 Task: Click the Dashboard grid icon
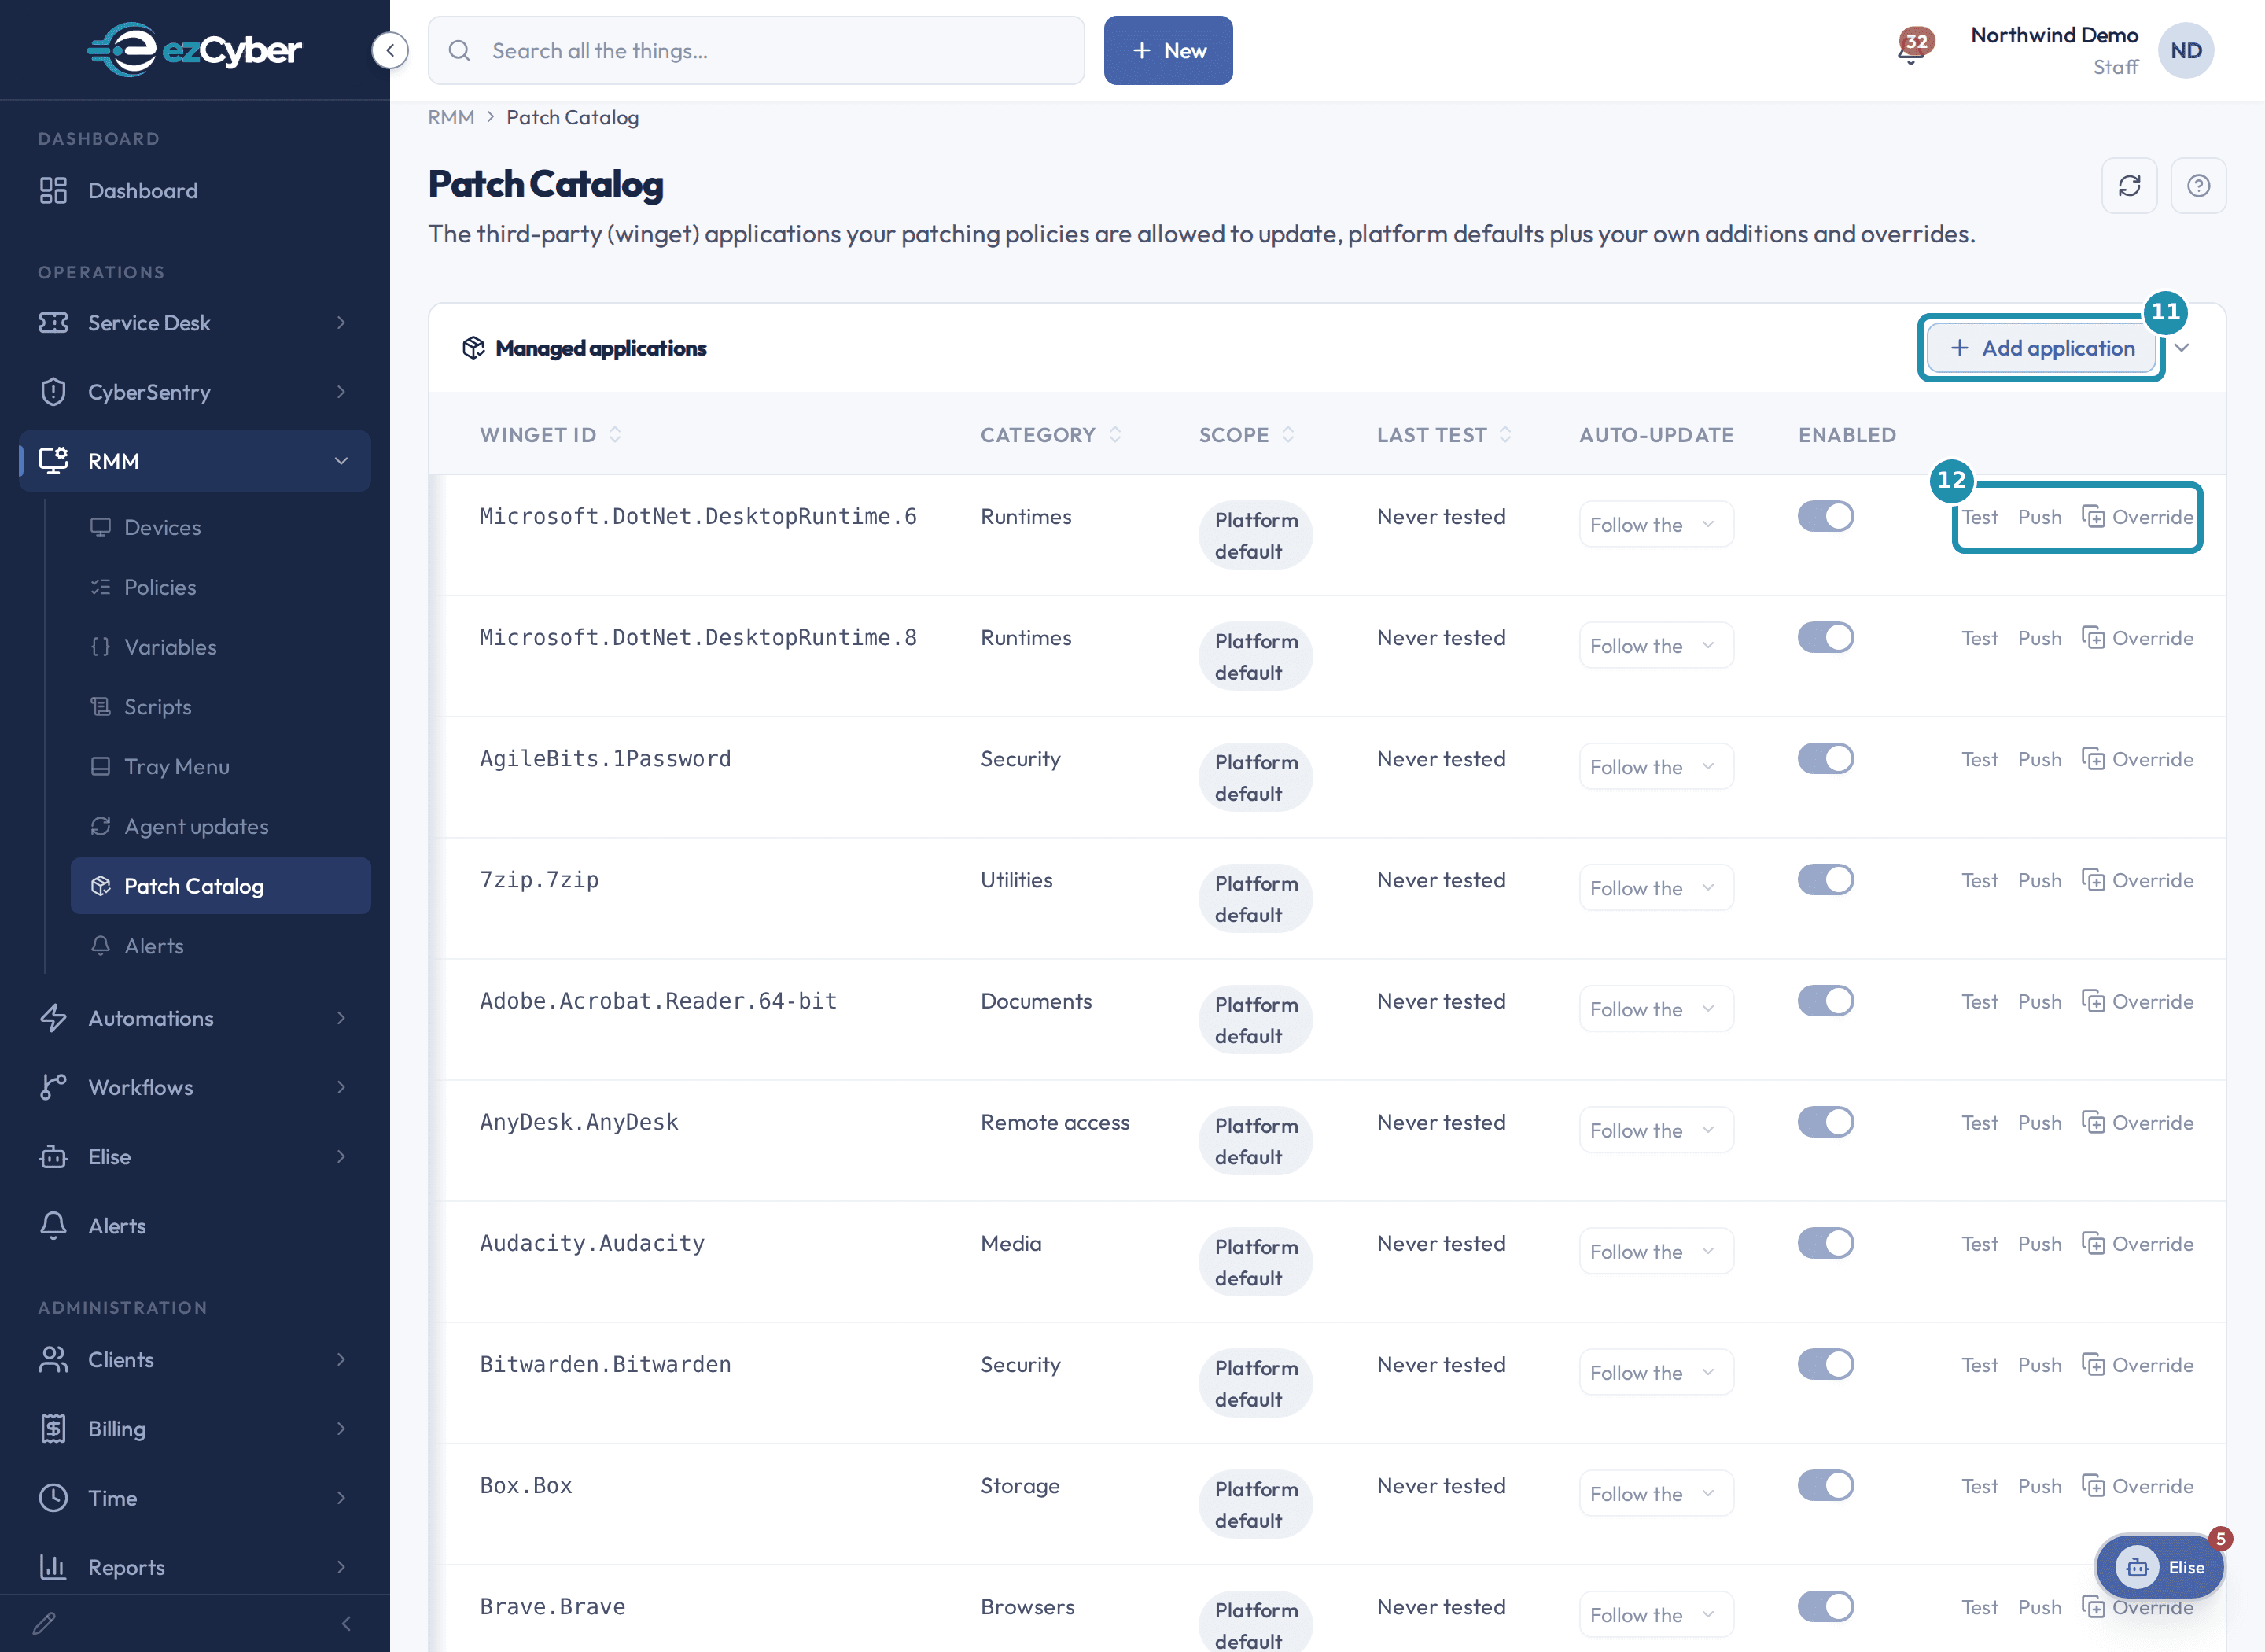click(53, 190)
